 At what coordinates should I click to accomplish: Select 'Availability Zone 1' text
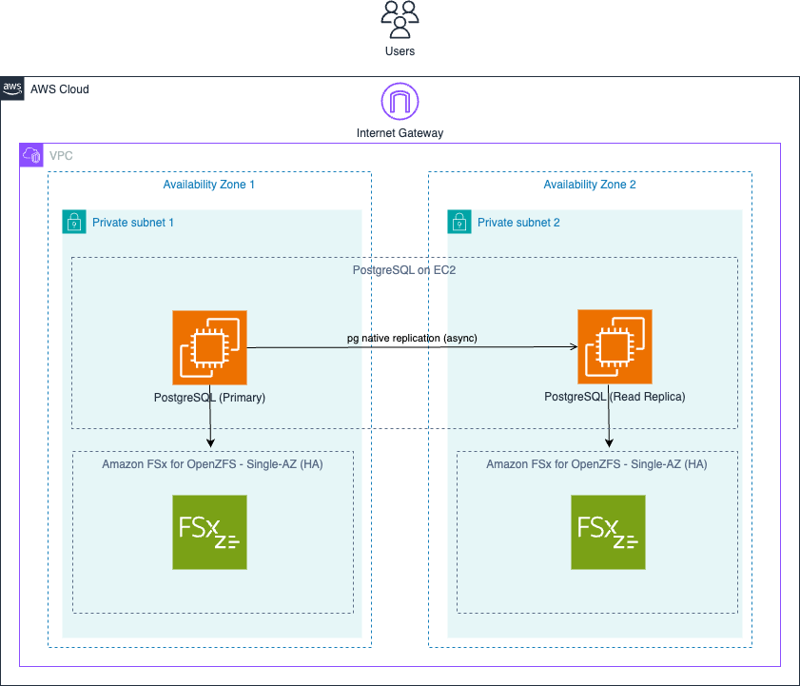208,185
